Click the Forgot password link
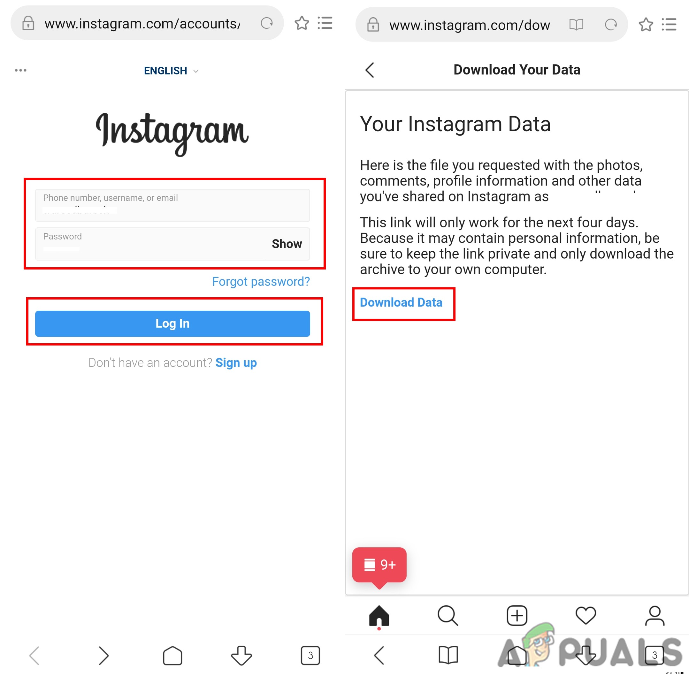This screenshot has height=676, width=689. point(261,282)
